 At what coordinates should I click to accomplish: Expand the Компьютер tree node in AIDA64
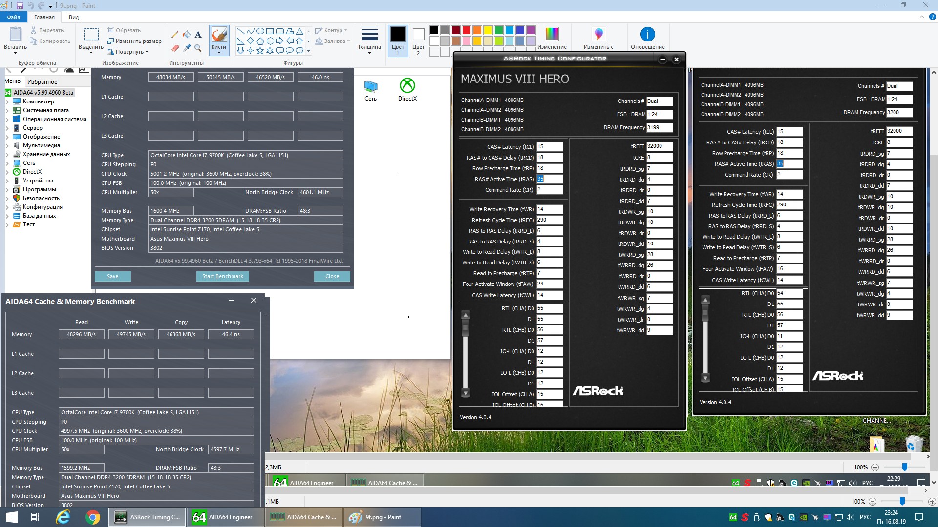(7, 101)
